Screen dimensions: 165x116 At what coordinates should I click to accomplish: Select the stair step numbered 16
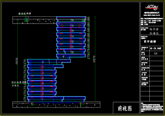point(72,20)
